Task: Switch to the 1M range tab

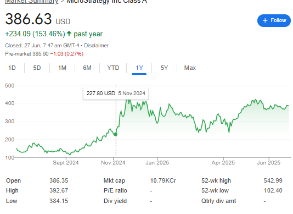Action: 62,68
